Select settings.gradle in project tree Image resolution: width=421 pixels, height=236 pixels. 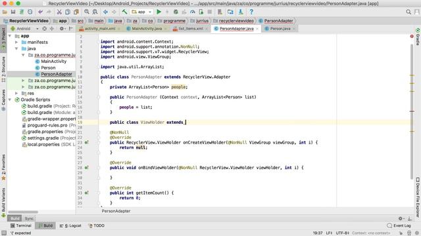(48, 138)
